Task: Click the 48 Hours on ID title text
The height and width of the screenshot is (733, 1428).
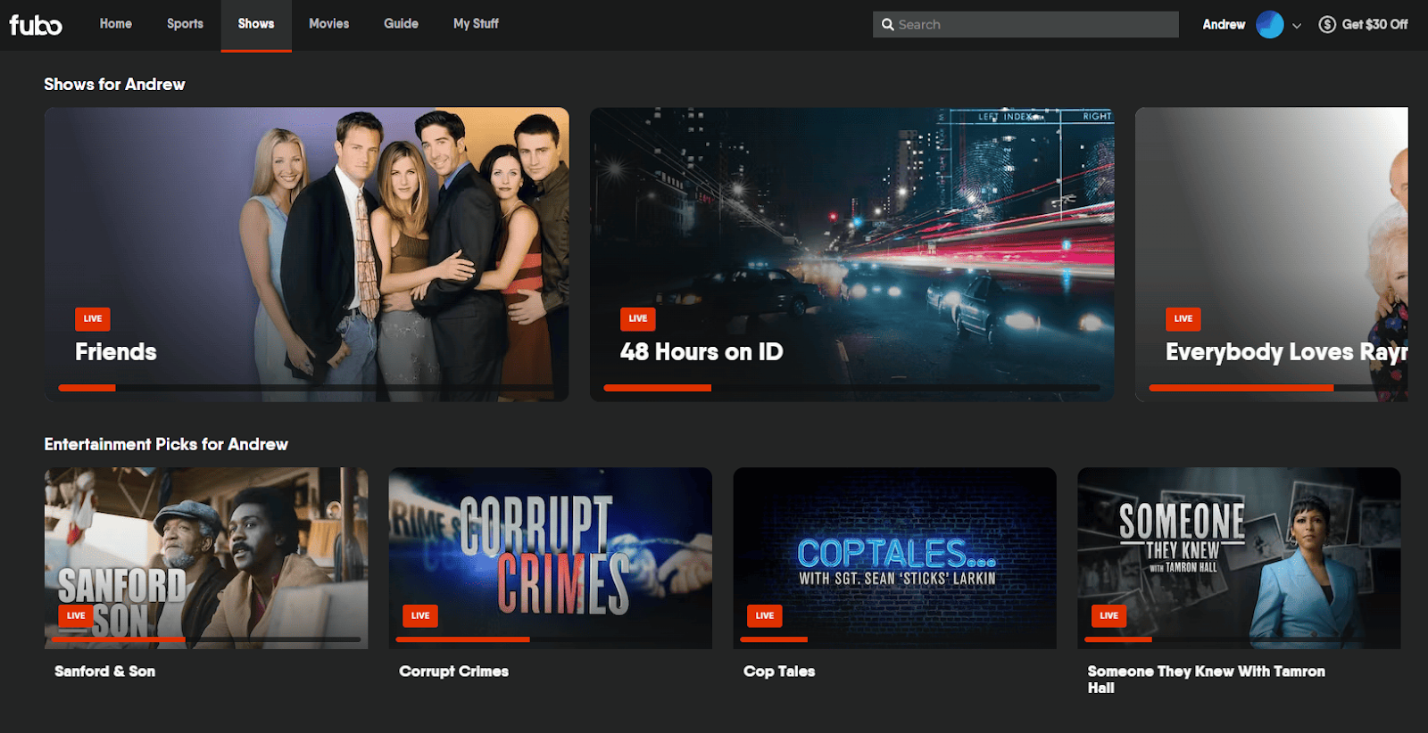Action: tap(702, 351)
